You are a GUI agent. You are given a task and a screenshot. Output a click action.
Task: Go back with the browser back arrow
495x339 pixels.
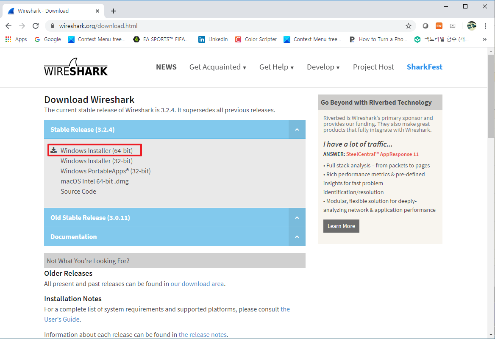(8, 26)
